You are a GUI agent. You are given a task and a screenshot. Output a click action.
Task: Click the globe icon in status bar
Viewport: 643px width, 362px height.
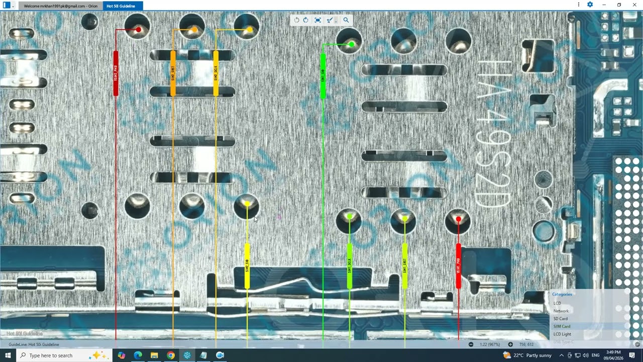point(637,344)
